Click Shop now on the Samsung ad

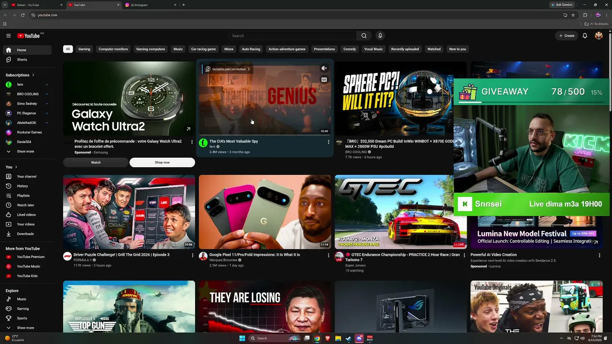pyautogui.click(x=162, y=162)
